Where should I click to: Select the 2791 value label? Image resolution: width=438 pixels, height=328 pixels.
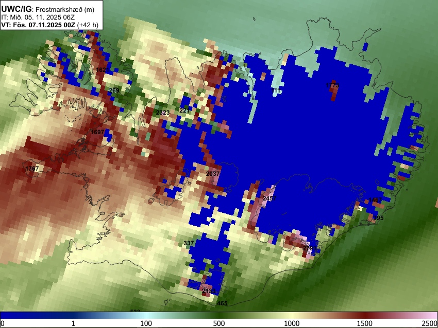click(310, 248)
